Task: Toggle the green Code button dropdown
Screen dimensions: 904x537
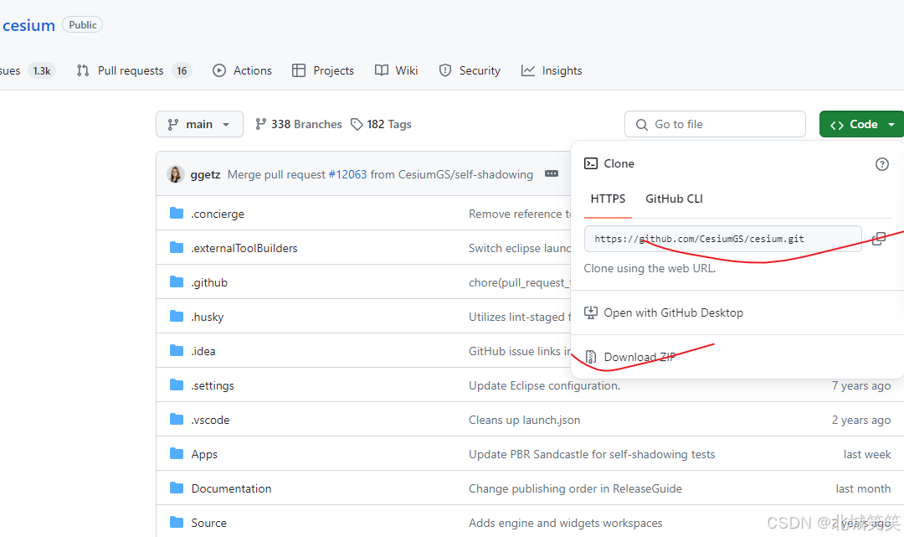Action: click(x=862, y=124)
